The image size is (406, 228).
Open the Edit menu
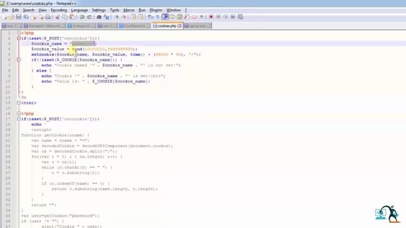(x=15, y=10)
